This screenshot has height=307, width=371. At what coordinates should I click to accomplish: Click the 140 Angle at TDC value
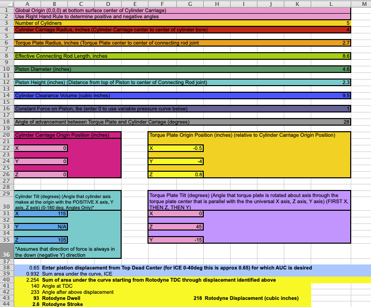pyautogui.click(x=35, y=286)
